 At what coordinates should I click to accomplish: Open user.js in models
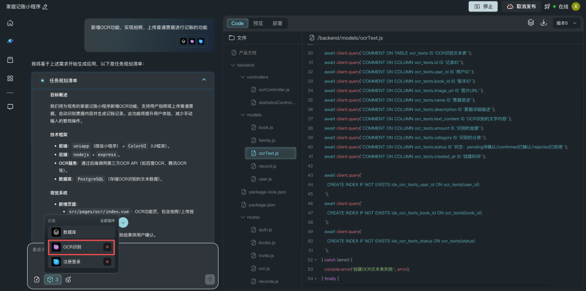coord(261,179)
